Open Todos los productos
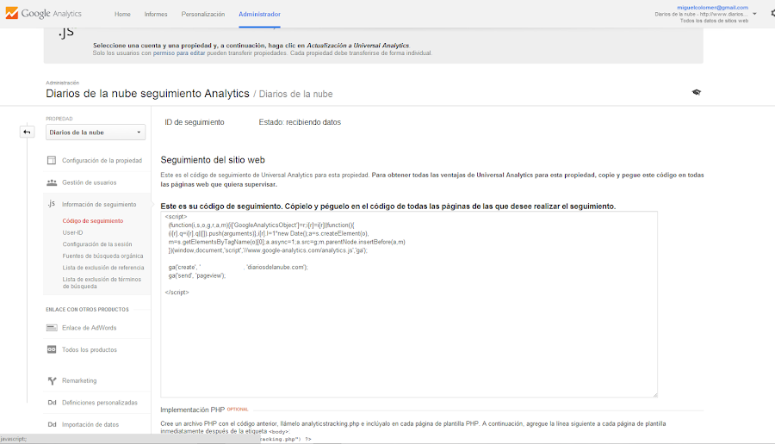This screenshot has width=775, height=444. coord(90,349)
